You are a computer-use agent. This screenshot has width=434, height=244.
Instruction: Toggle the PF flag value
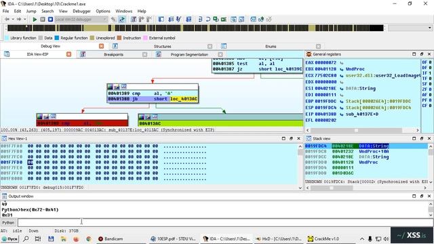coord(430,100)
